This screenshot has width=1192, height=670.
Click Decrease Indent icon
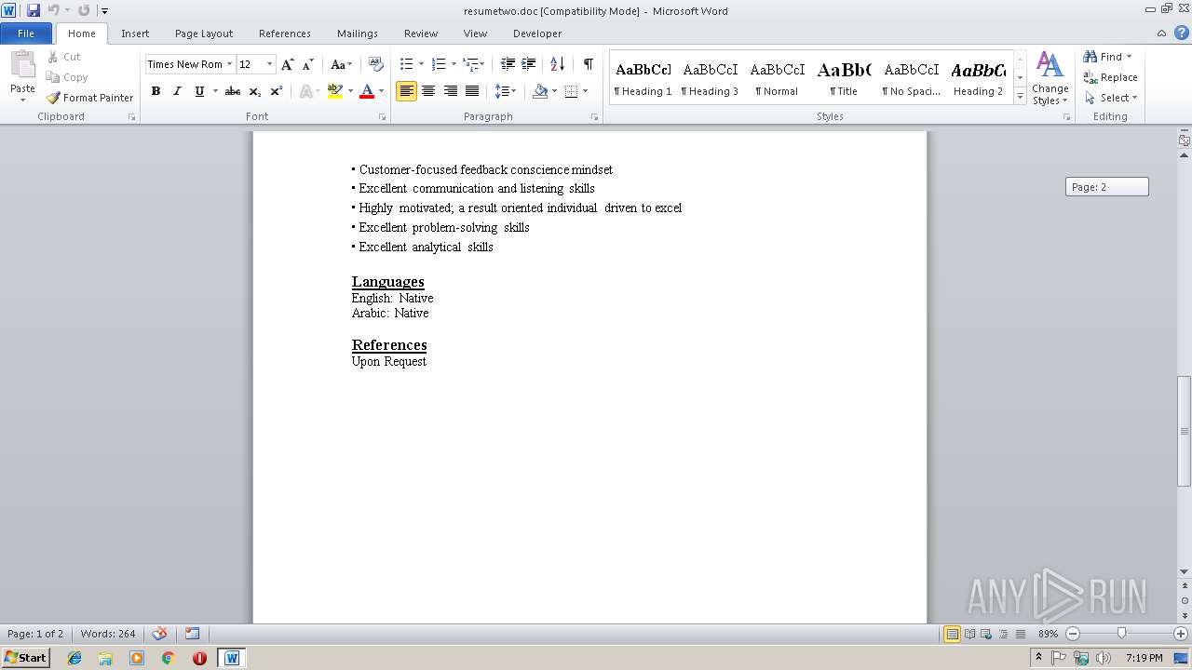point(508,64)
